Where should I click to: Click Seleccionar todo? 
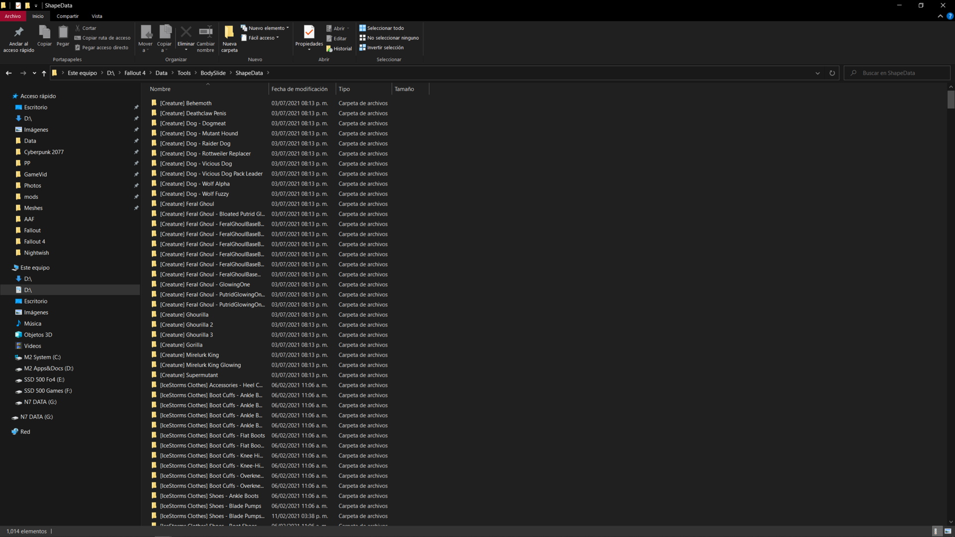382,28
